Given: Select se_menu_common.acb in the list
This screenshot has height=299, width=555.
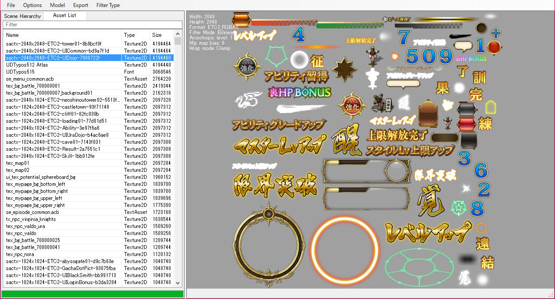Looking at the screenshot, I should click(x=89, y=79).
